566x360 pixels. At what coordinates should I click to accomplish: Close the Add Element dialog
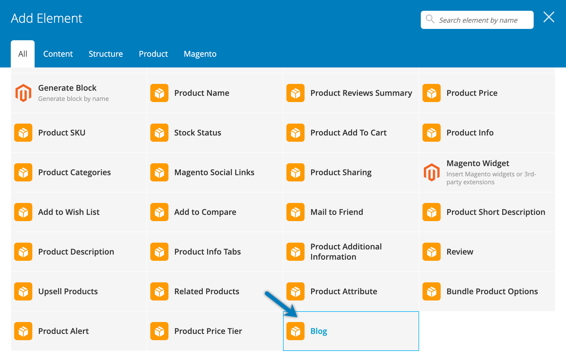[x=549, y=17]
